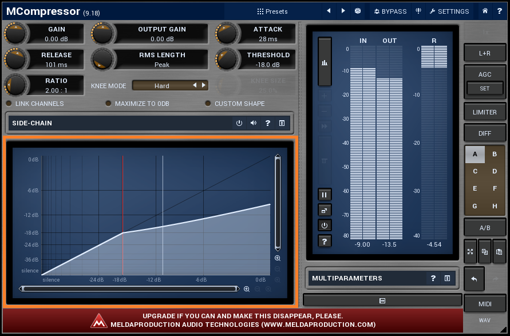This screenshot has height=336, width=510.
Task: Click the undo arrow button
Action: 474,279
